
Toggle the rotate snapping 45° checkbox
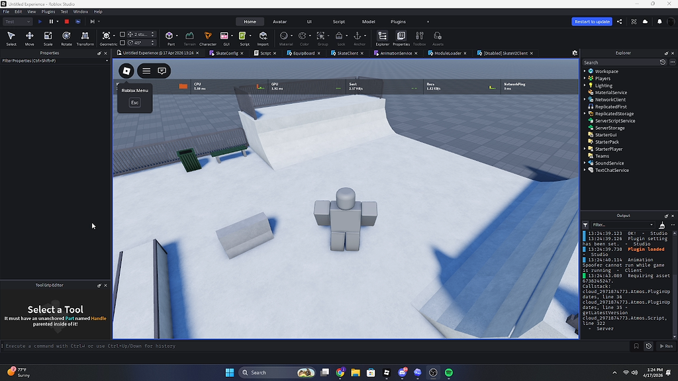click(x=122, y=43)
